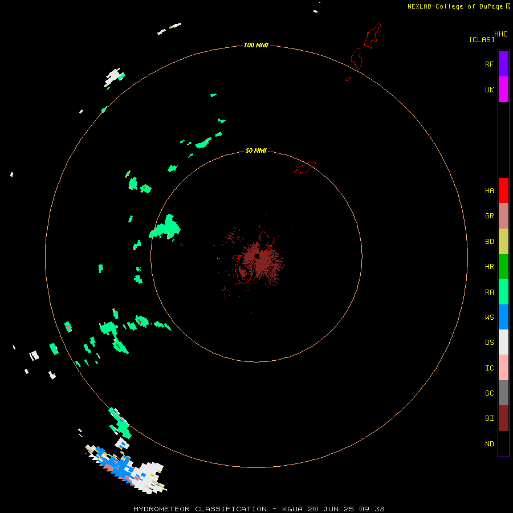Viewport: 513px width, 513px height.
Task: Select the BD yellow legend swatch
Action: (x=503, y=242)
